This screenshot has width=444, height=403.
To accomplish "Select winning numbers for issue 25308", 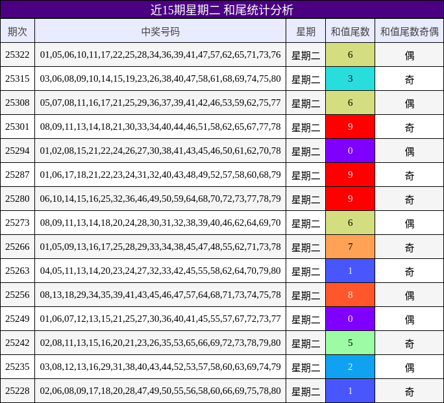I will pos(160,103).
